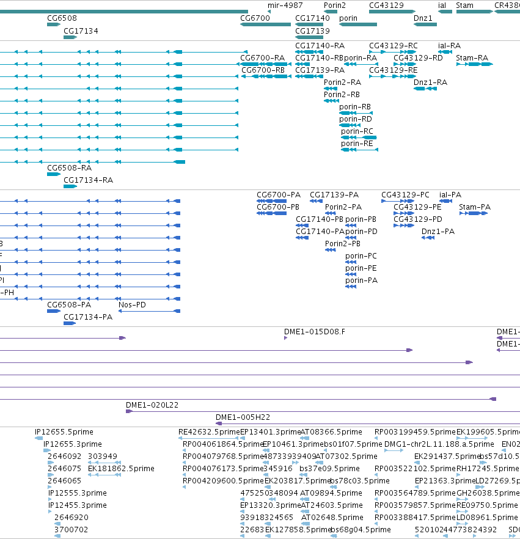Select transcript CG17134-RA
Viewport: 520px width, 539px height.
pyautogui.click(x=70, y=186)
